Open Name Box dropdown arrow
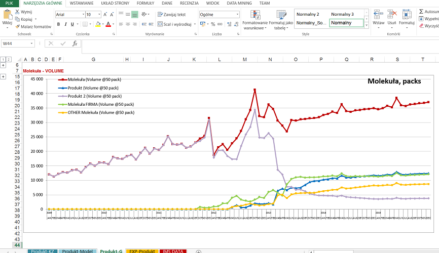The height and width of the screenshot is (253, 439). coord(31,44)
